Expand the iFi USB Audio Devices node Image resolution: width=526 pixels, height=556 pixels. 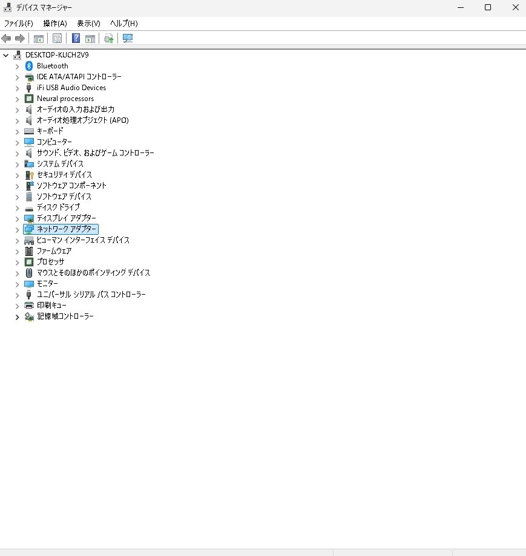(17, 88)
